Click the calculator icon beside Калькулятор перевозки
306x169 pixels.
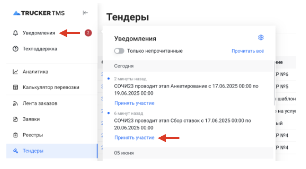15,87
